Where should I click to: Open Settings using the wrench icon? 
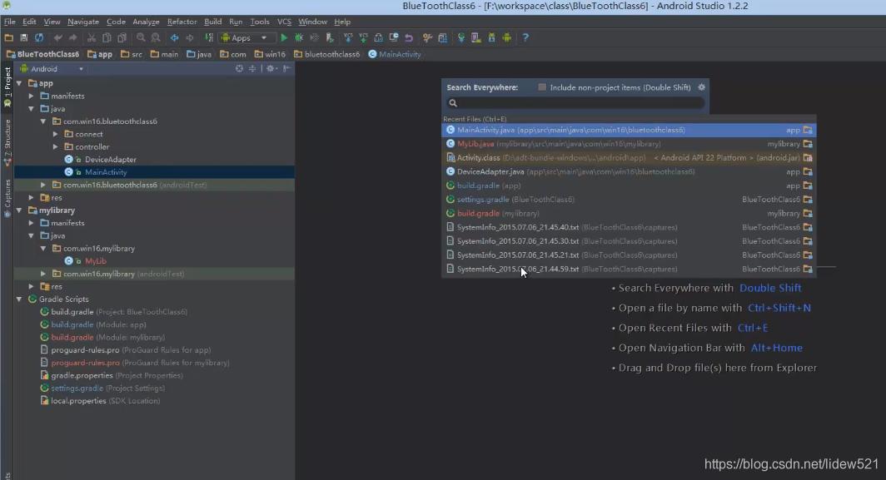(x=426, y=37)
